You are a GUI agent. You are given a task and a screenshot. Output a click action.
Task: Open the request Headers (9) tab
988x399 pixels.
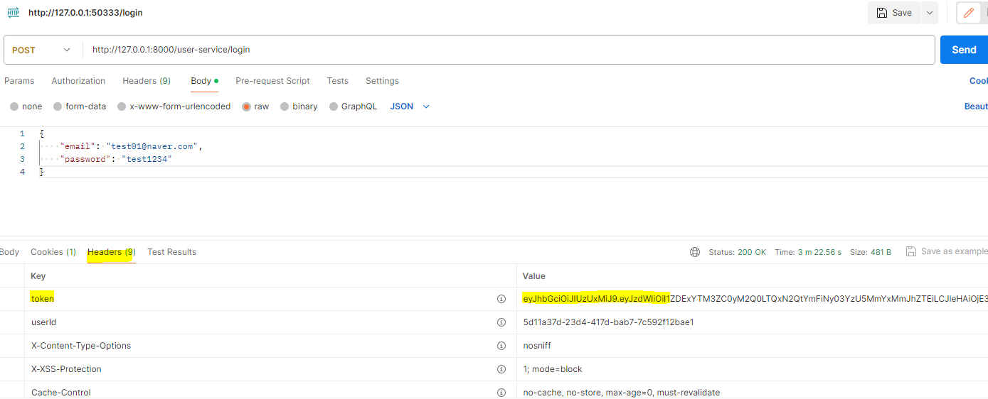[x=147, y=81]
